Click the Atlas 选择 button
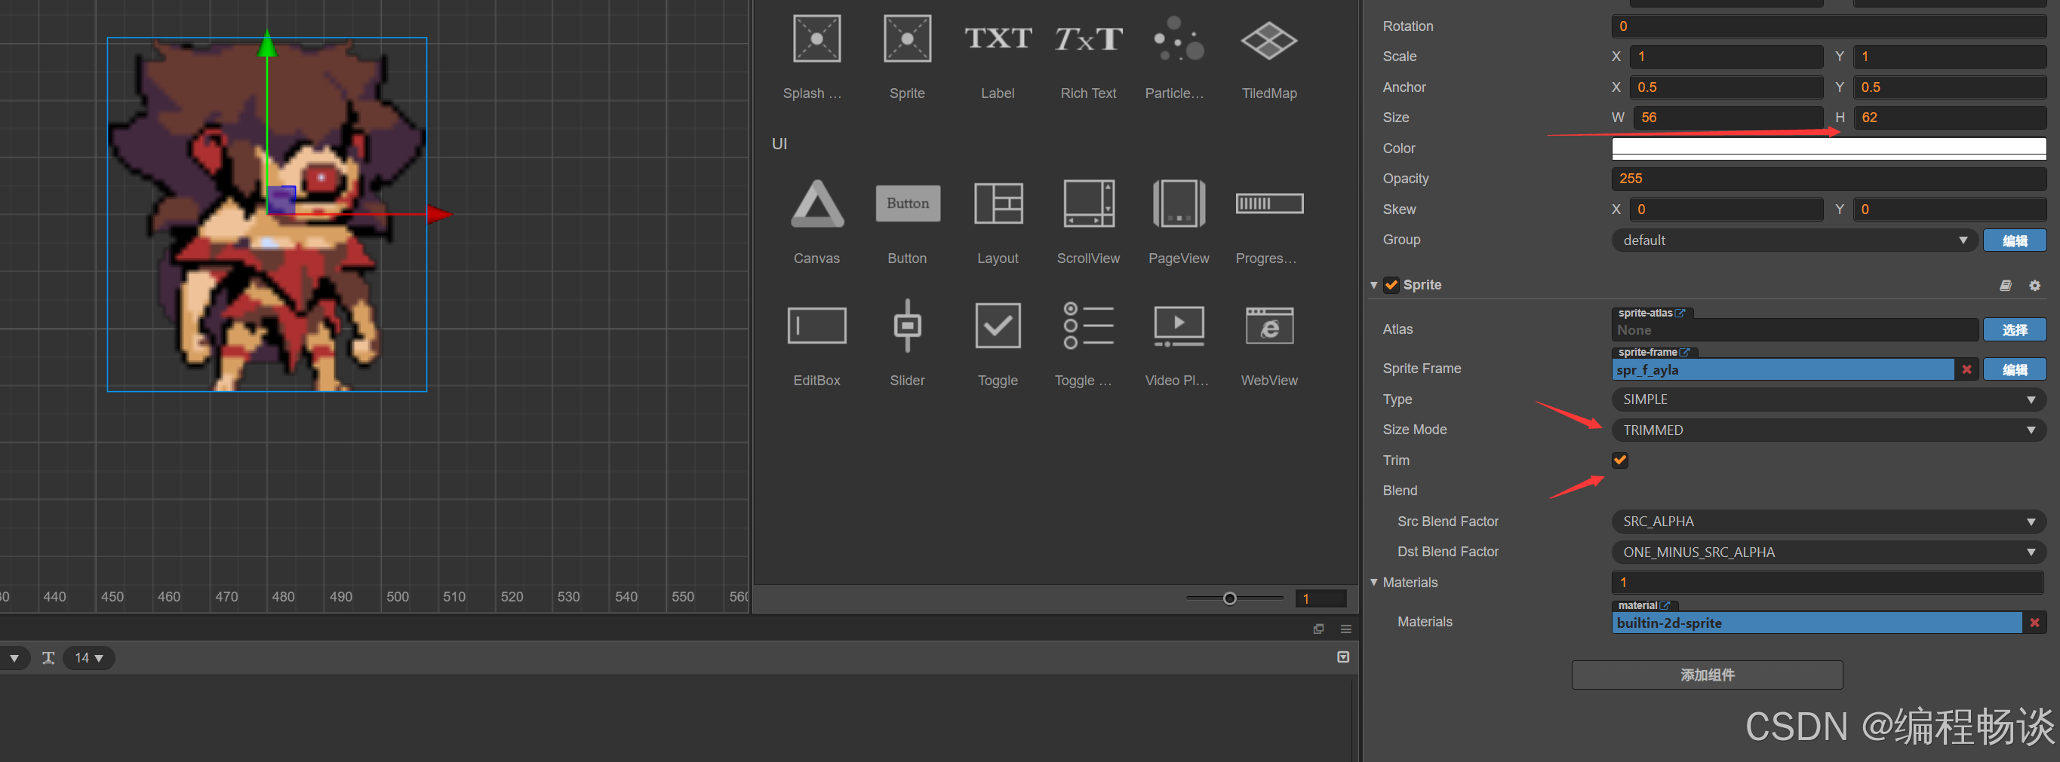 2014,329
